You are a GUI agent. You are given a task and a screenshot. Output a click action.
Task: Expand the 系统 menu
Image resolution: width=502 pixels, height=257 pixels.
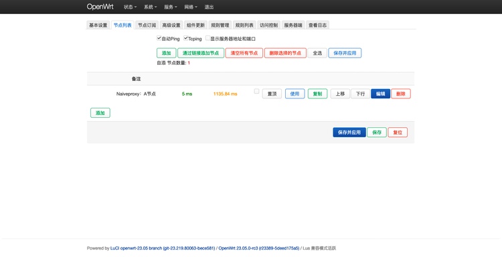[150, 7]
